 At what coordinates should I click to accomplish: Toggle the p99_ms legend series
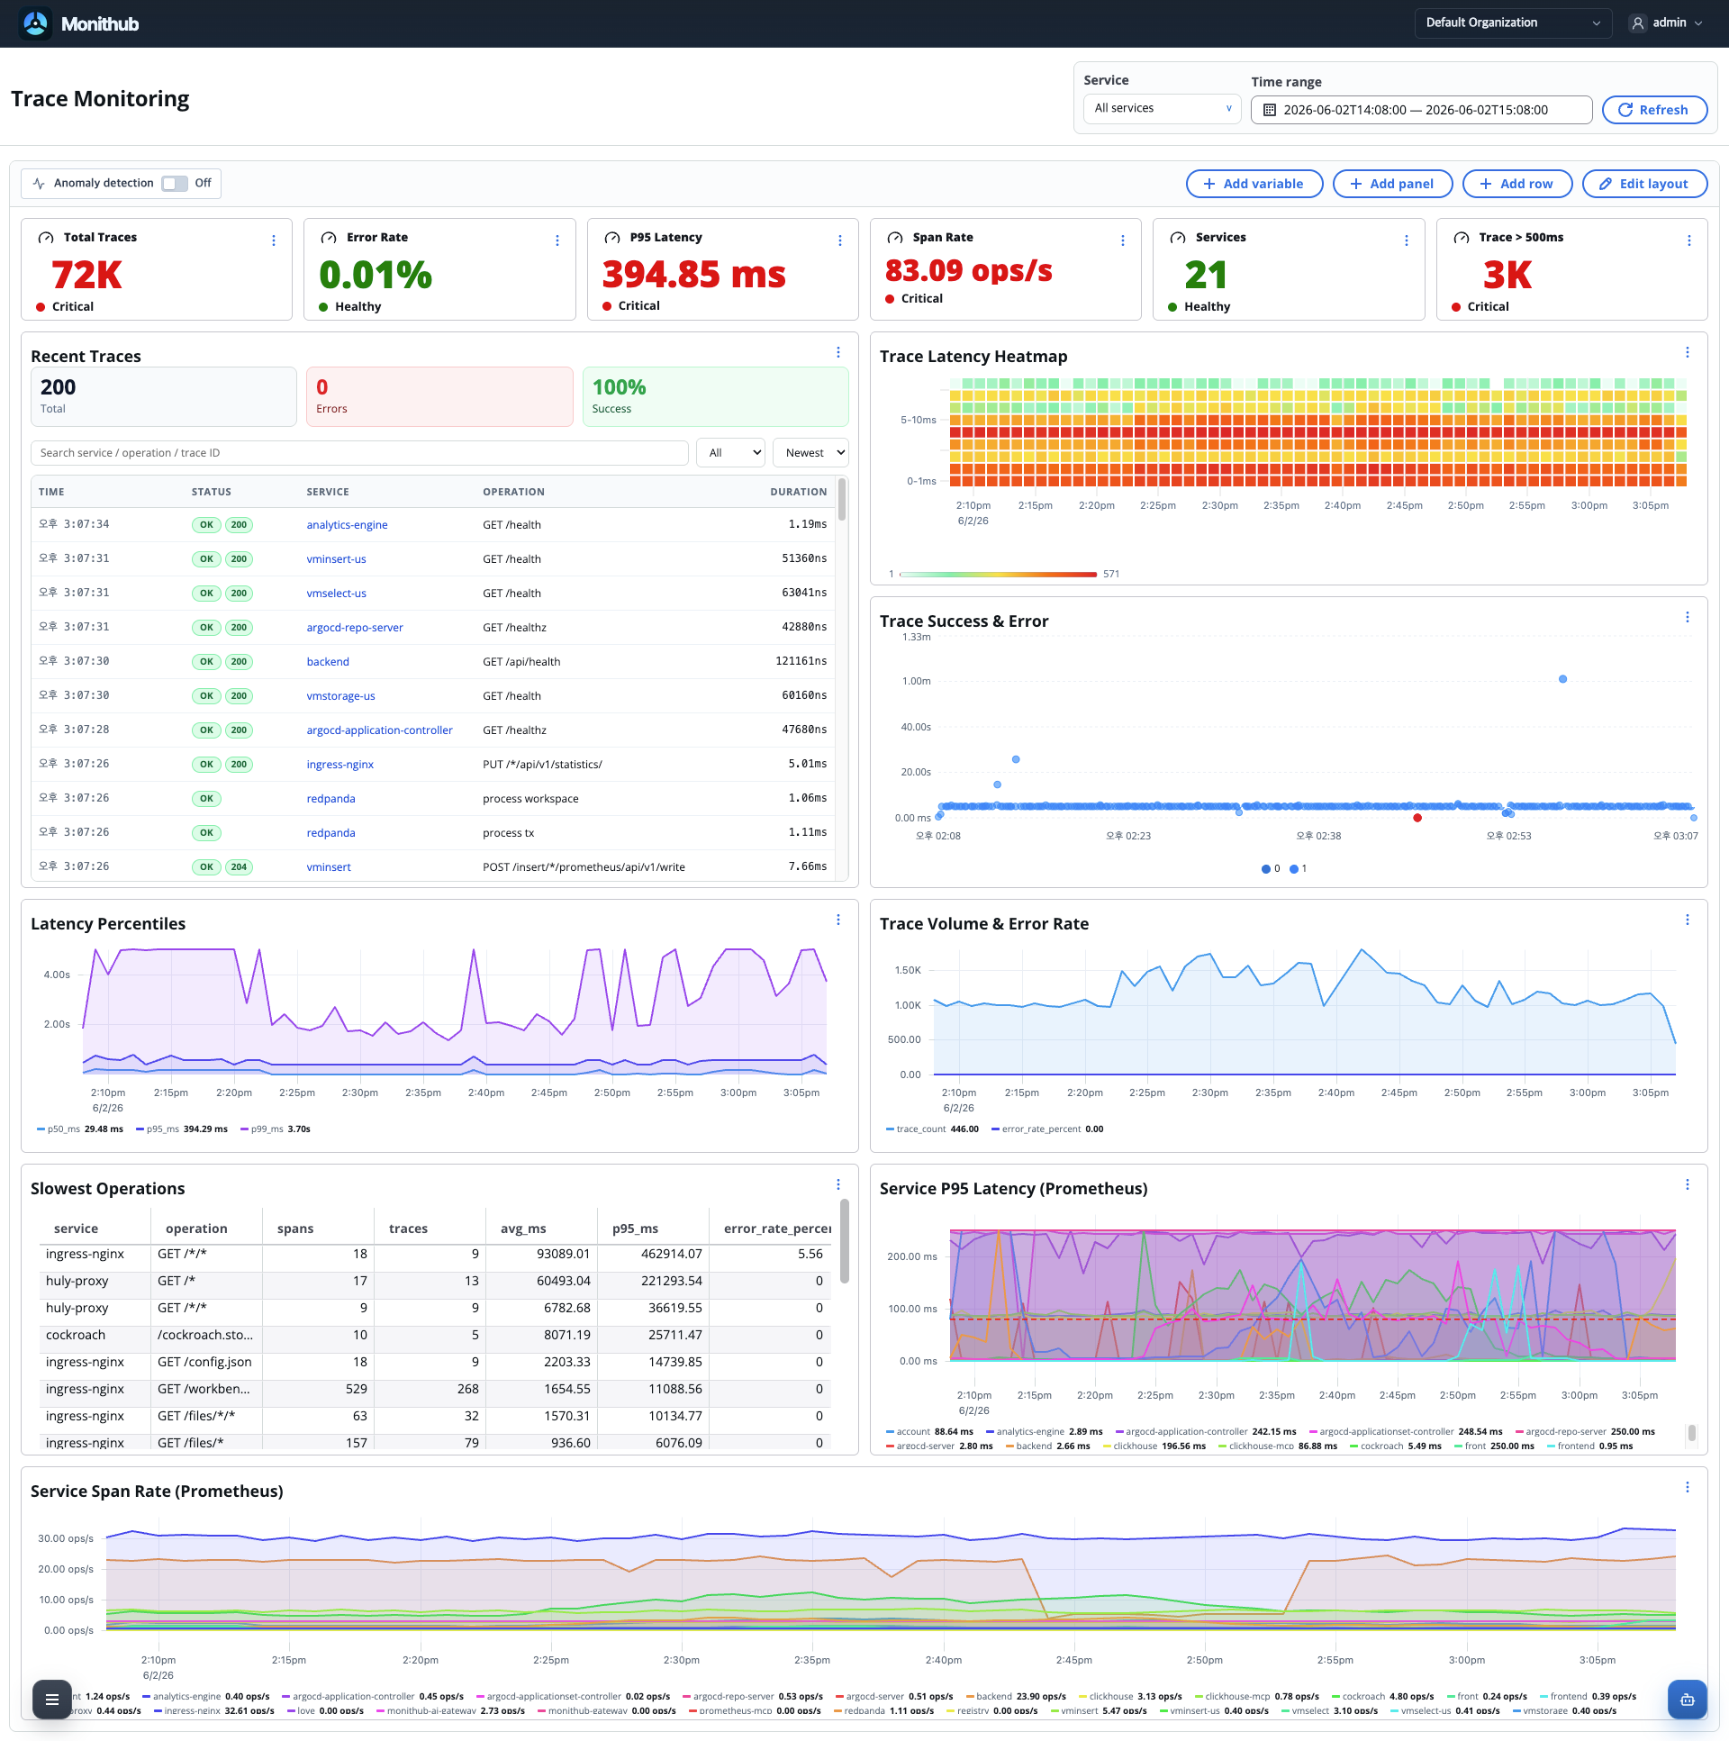pyautogui.click(x=276, y=1129)
